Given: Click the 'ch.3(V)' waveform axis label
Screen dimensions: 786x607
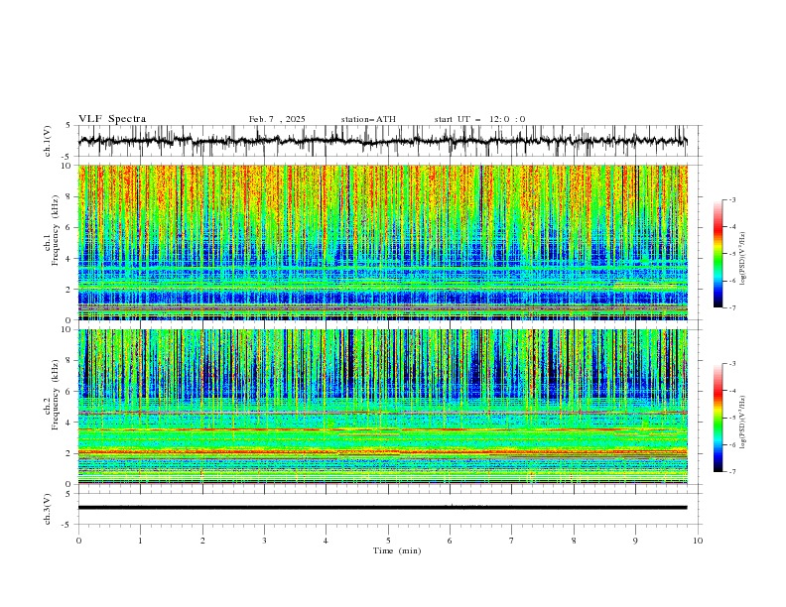Looking at the screenshot, I should pyautogui.click(x=48, y=509).
